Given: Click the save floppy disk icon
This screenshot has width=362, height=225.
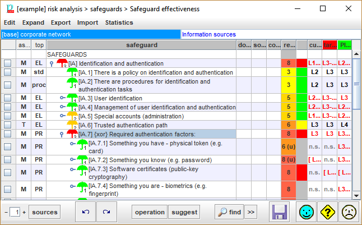Looking at the screenshot, I should tap(280, 212).
